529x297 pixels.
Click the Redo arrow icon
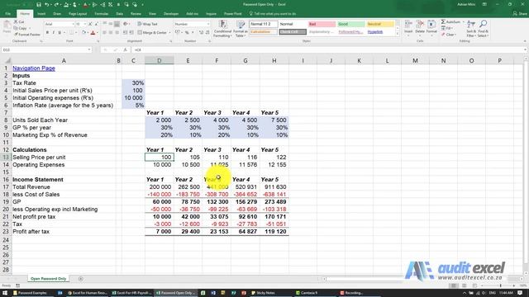coord(56,5)
